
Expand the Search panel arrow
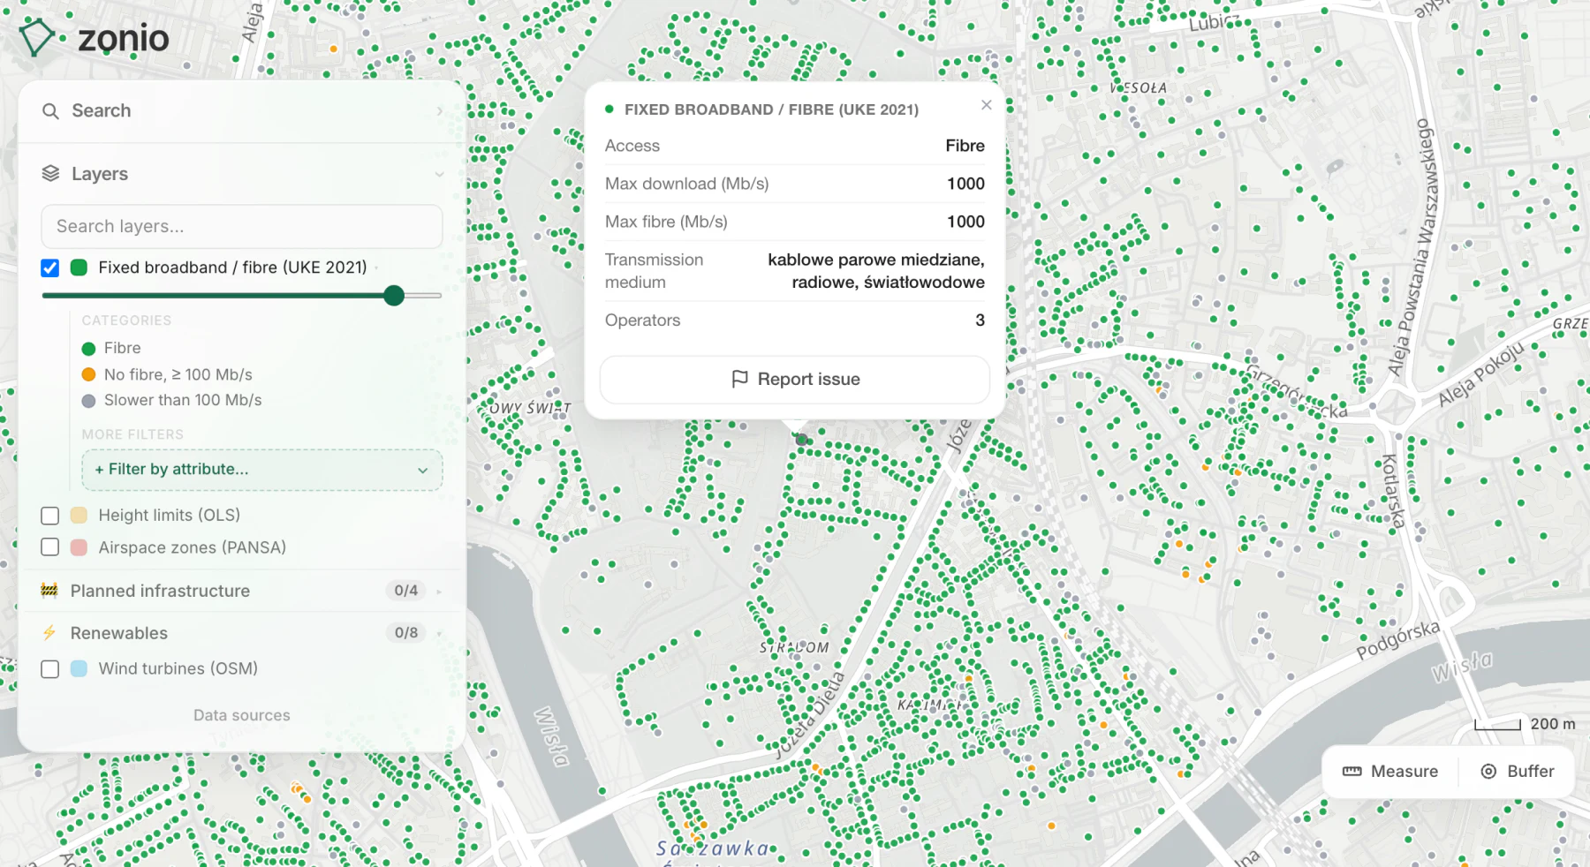(x=439, y=111)
